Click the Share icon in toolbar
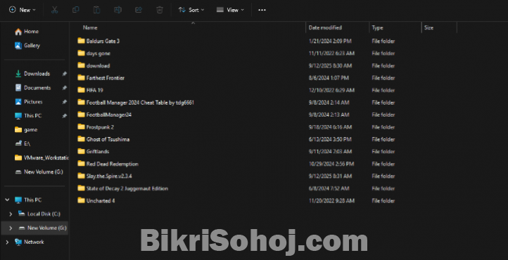508x260 pixels. click(139, 10)
